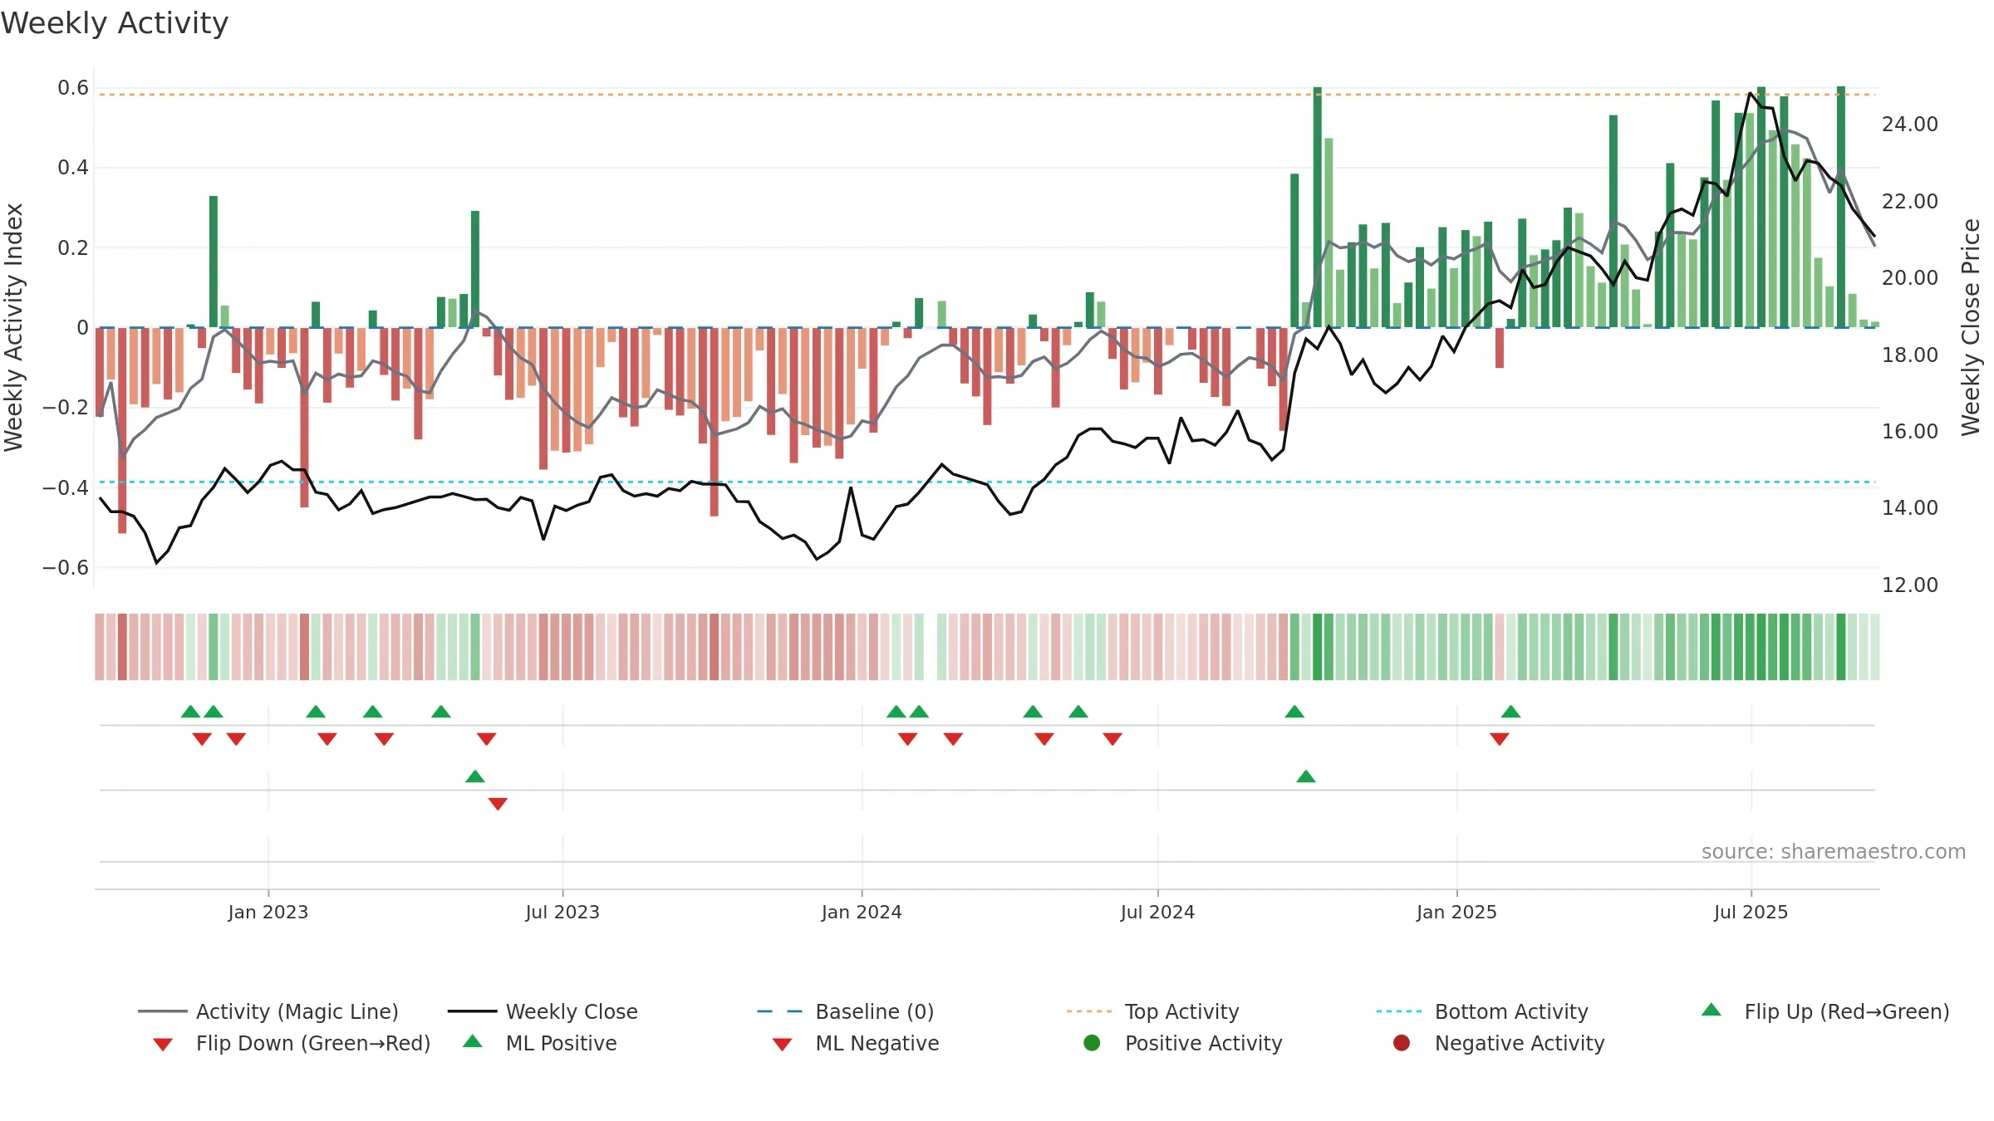Click the Flip Down triangle just after Jan 2025
This screenshot has width=1994, height=1121.
[x=1500, y=739]
